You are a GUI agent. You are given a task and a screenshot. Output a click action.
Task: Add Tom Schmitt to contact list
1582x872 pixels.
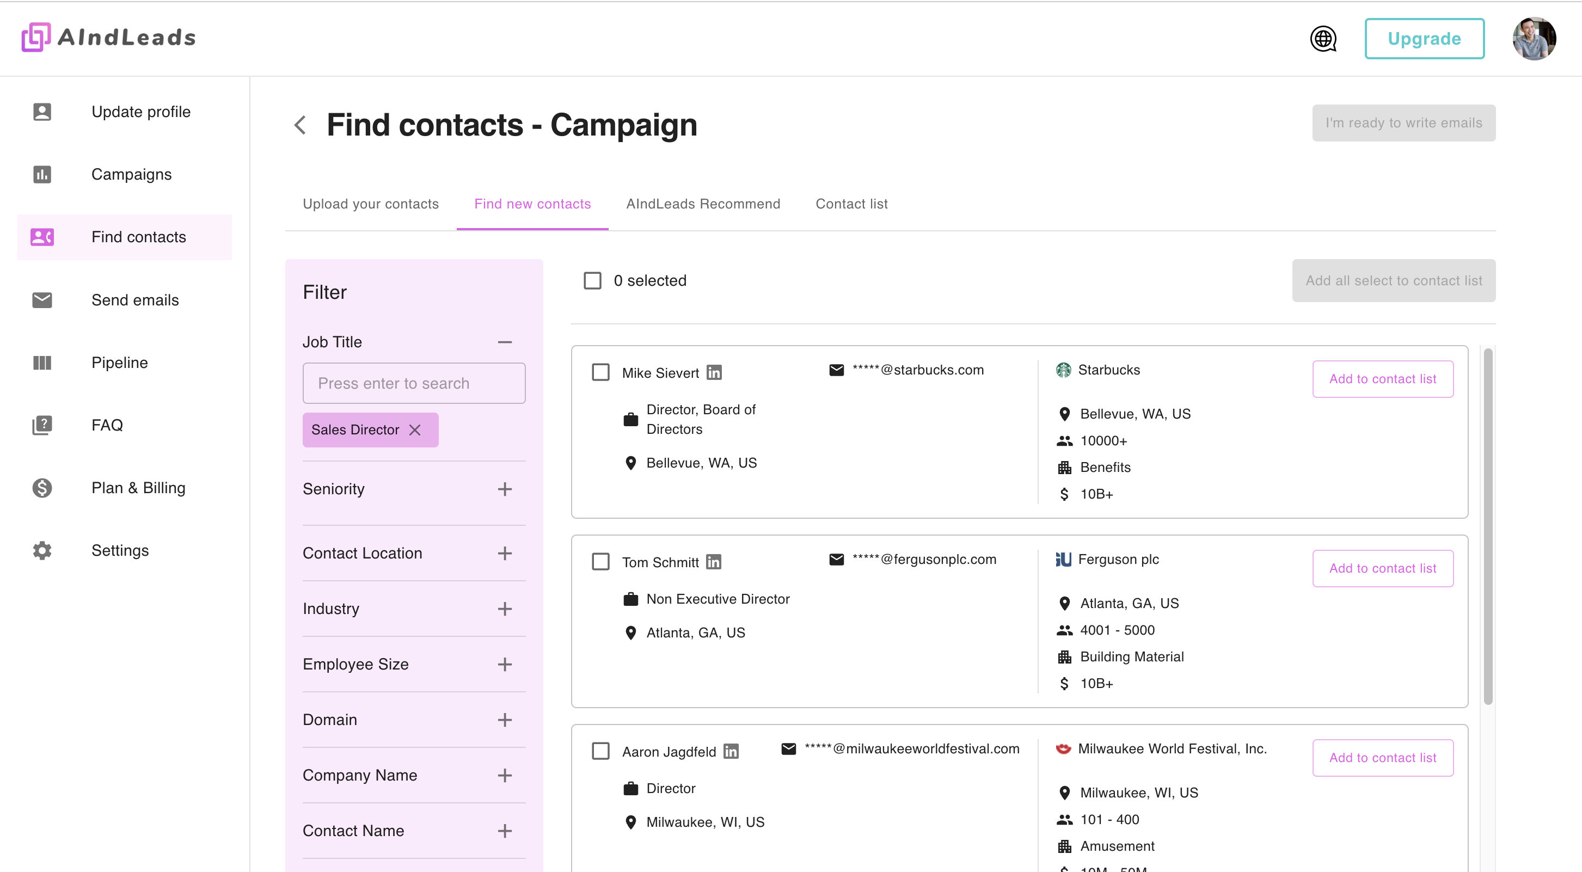pos(1382,568)
